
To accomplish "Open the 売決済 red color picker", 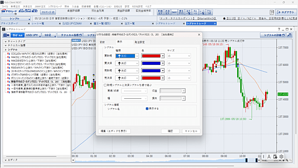I will point(153,78).
